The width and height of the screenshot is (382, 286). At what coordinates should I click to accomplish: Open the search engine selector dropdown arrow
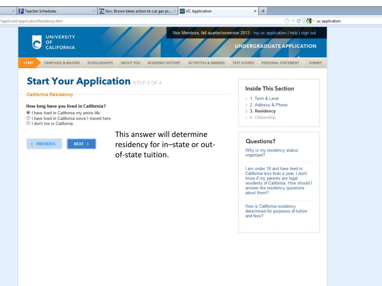[x=313, y=21]
